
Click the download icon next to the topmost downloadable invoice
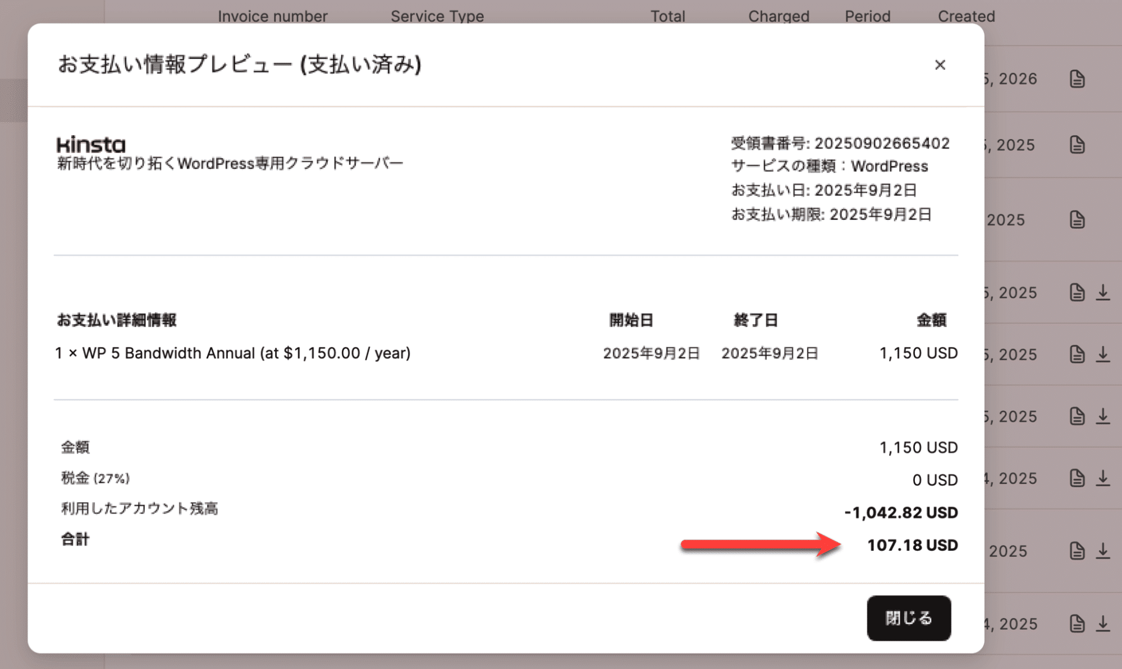tap(1102, 293)
